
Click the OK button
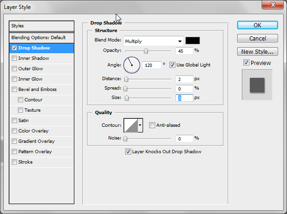point(257,25)
